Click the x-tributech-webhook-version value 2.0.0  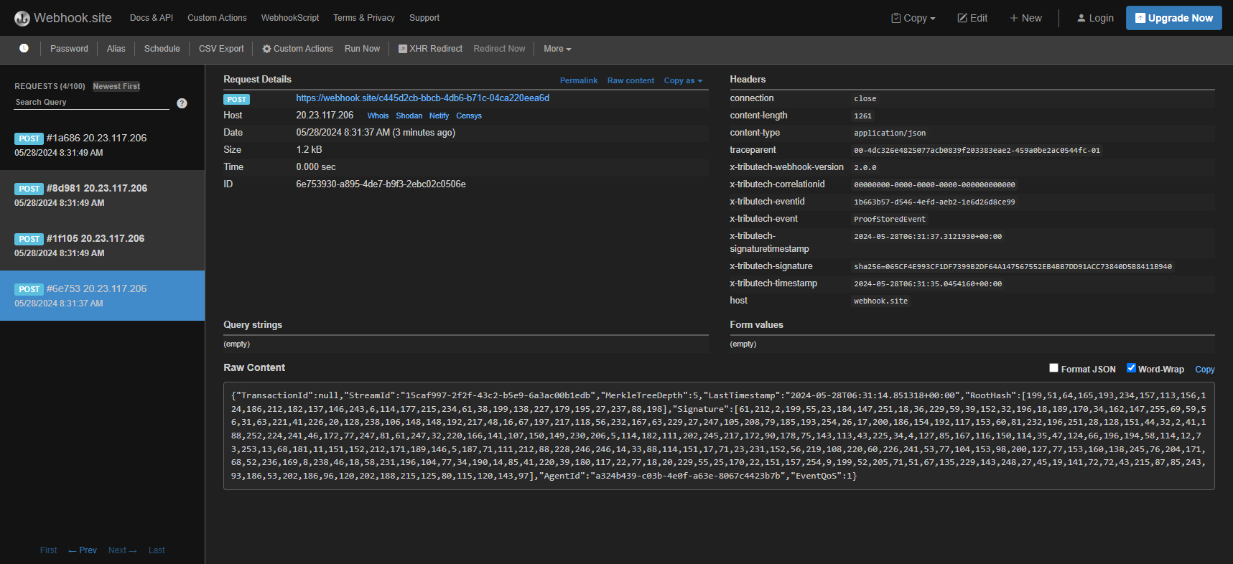[x=865, y=167]
